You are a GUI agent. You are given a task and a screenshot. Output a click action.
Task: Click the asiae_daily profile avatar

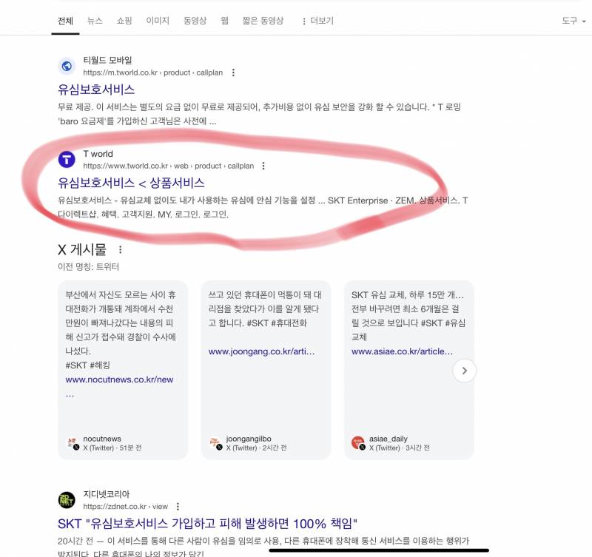coord(358,443)
